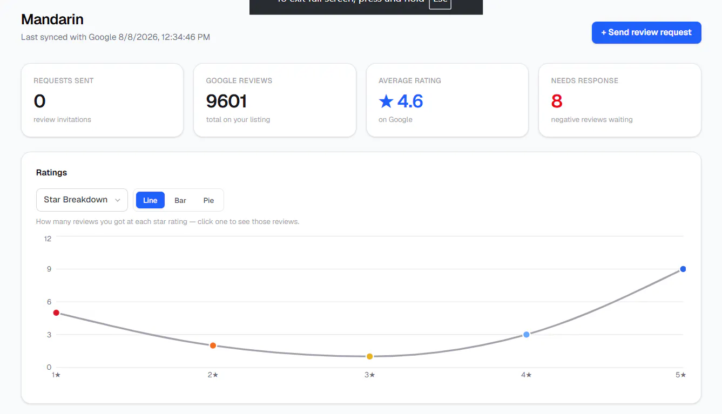This screenshot has width=722, height=414.
Task: Click the Last synced with Google timestamp
Action: (x=116, y=37)
